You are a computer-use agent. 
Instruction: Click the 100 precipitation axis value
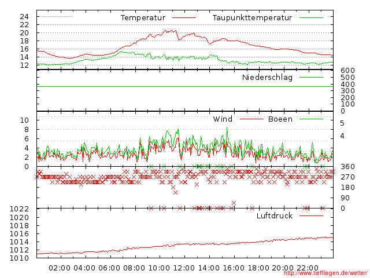[347, 104]
